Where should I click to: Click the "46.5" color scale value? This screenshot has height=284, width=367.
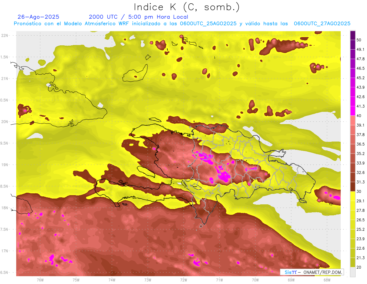click(360, 68)
